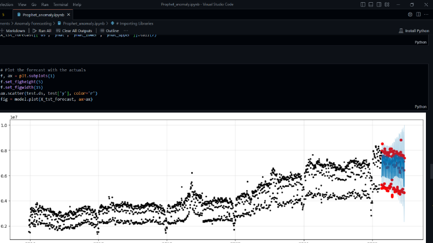
Task: Click Python language label of top cell
Action: click(420, 42)
